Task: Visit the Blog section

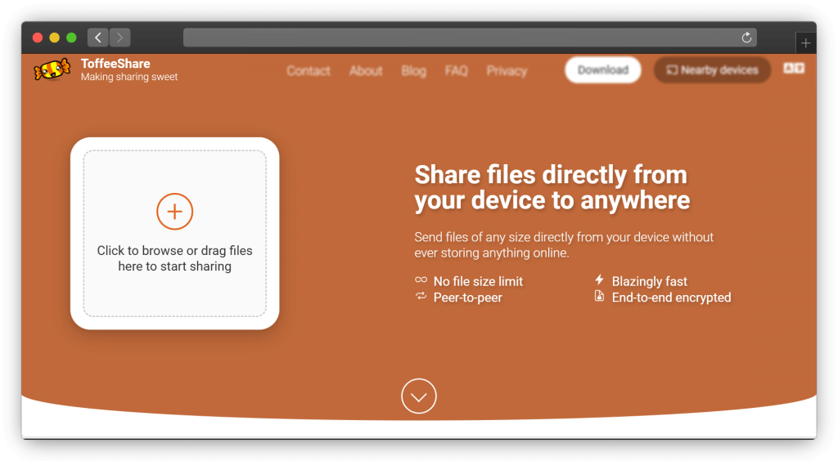Action: tap(413, 71)
